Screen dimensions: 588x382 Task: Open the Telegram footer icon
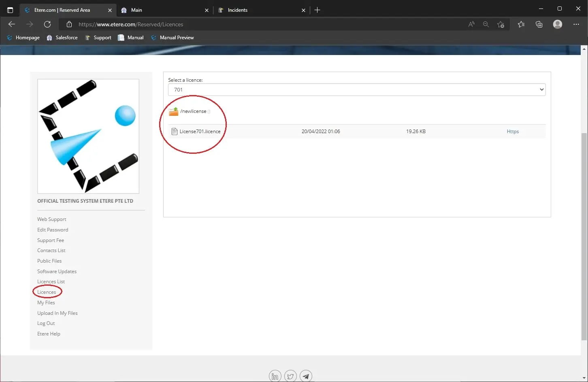[306, 376]
